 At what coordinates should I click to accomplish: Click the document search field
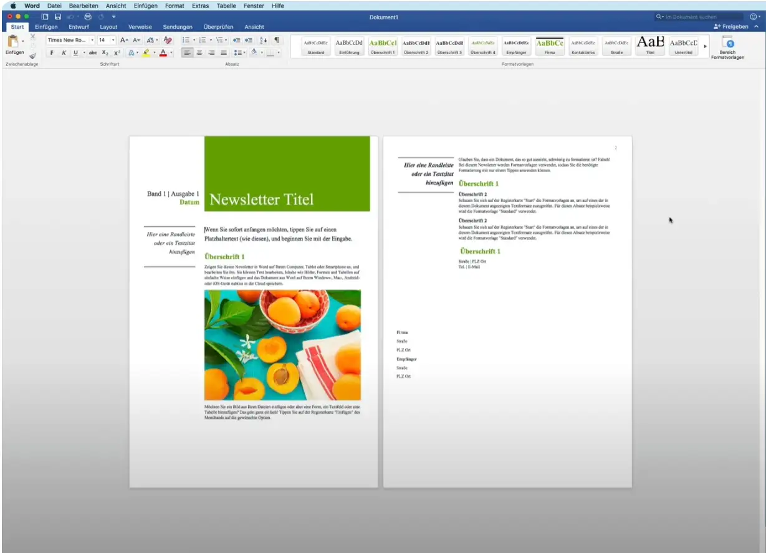(701, 17)
